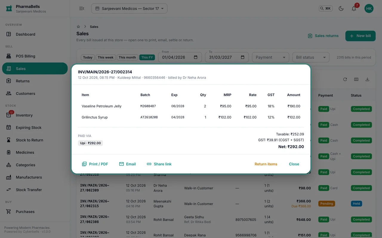Go to POS Billing
382x238 pixels.
point(35,56)
